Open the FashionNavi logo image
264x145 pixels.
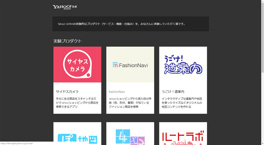(x=130, y=64)
